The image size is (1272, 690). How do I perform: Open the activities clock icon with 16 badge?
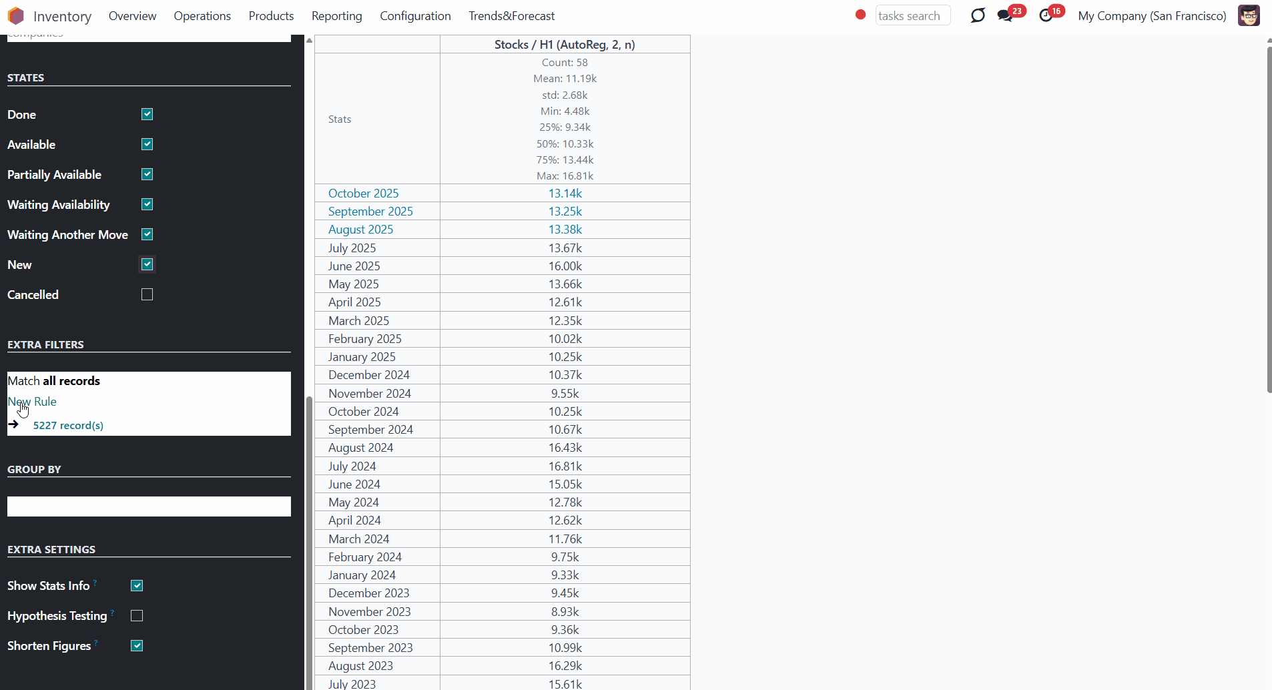(1046, 15)
